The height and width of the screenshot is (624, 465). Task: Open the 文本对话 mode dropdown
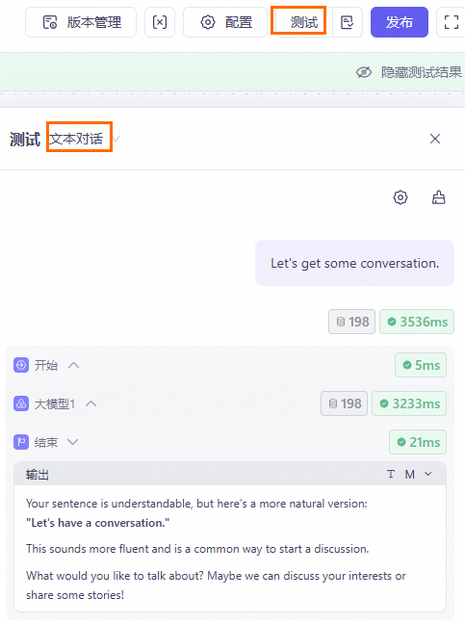tap(85, 139)
